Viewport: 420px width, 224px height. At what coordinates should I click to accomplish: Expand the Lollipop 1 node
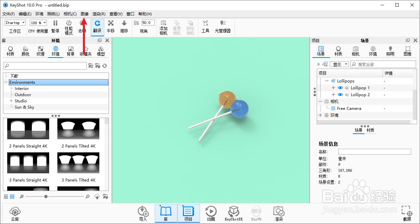333,88
